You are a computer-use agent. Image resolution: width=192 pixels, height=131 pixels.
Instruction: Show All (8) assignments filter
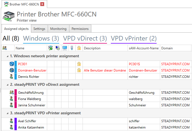11,38
